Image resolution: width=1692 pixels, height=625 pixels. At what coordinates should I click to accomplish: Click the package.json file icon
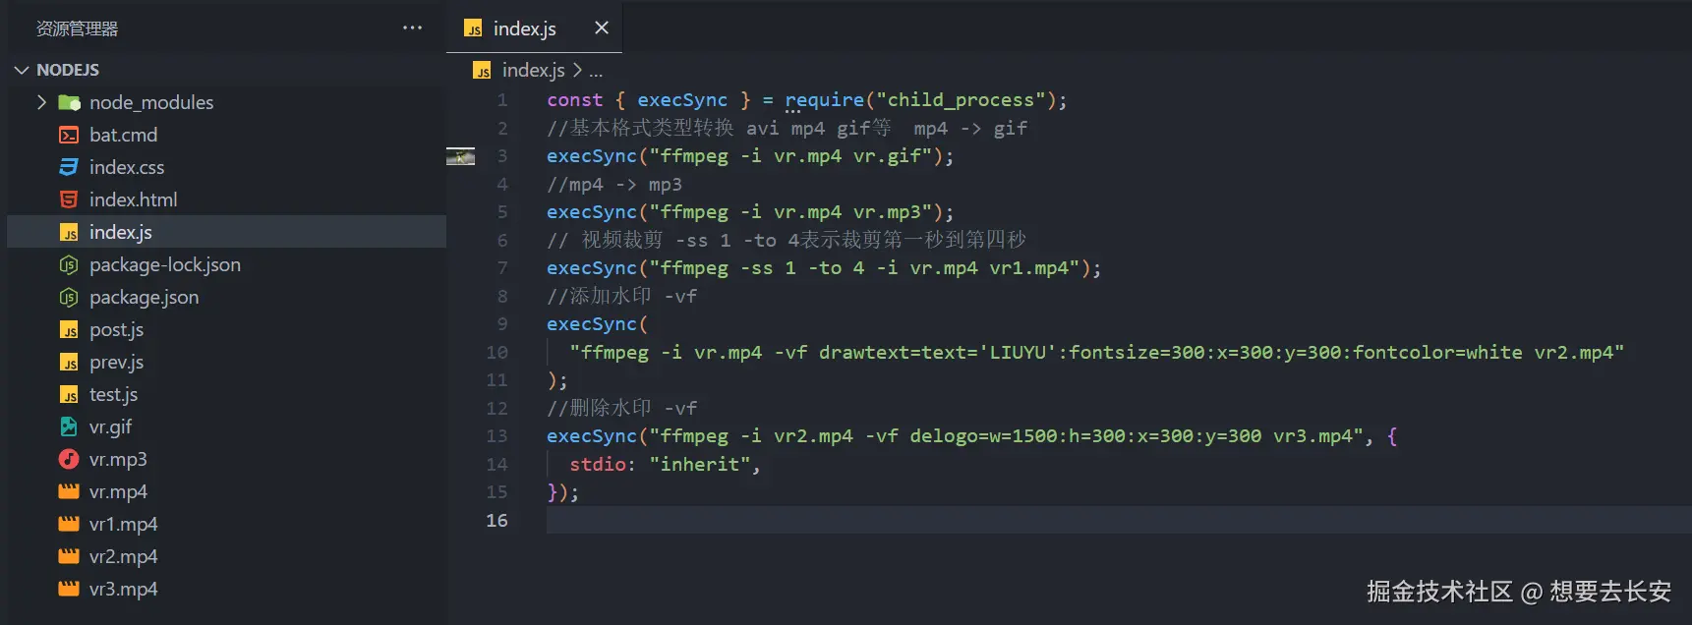click(x=69, y=297)
